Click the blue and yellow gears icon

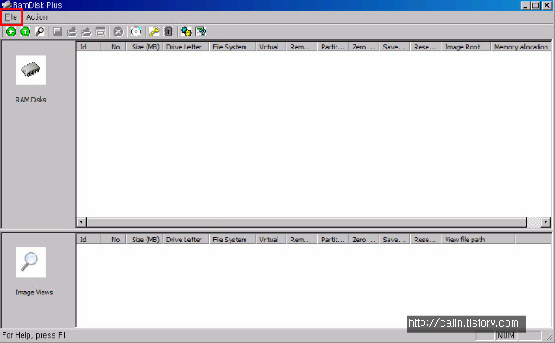[186, 32]
